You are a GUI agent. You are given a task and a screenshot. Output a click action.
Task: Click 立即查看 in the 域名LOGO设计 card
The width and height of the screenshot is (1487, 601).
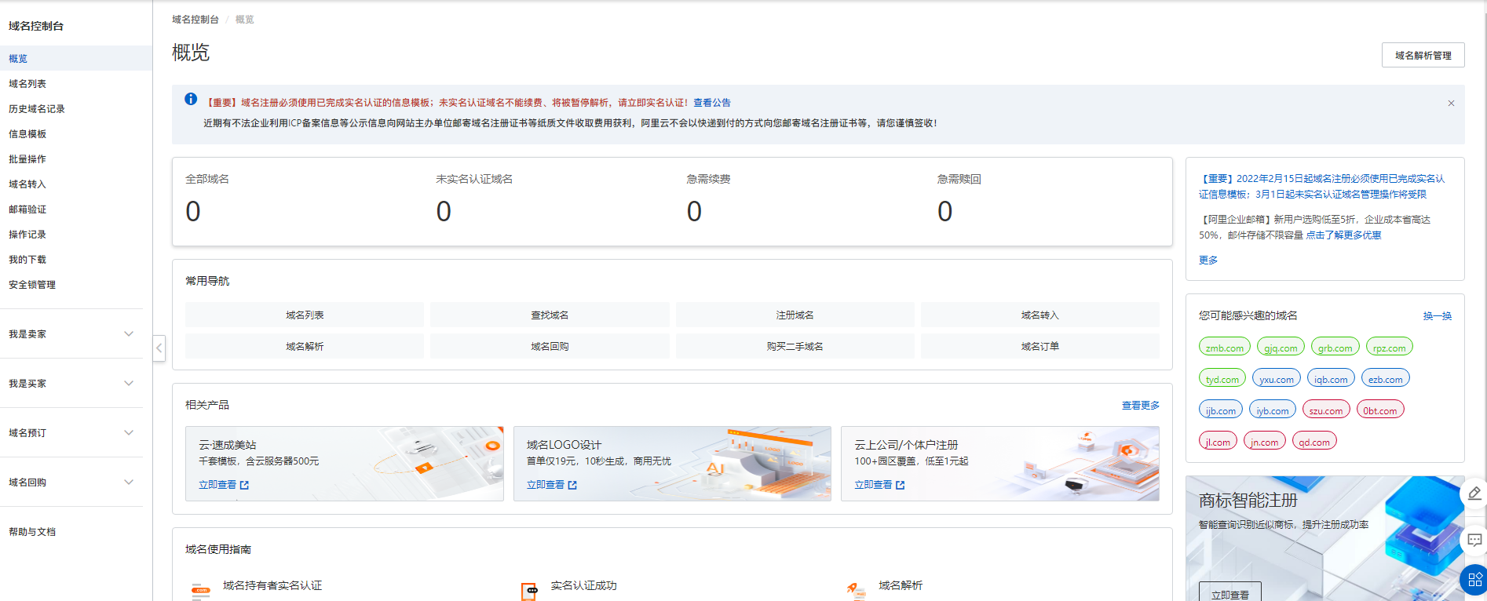(x=546, y=486)
